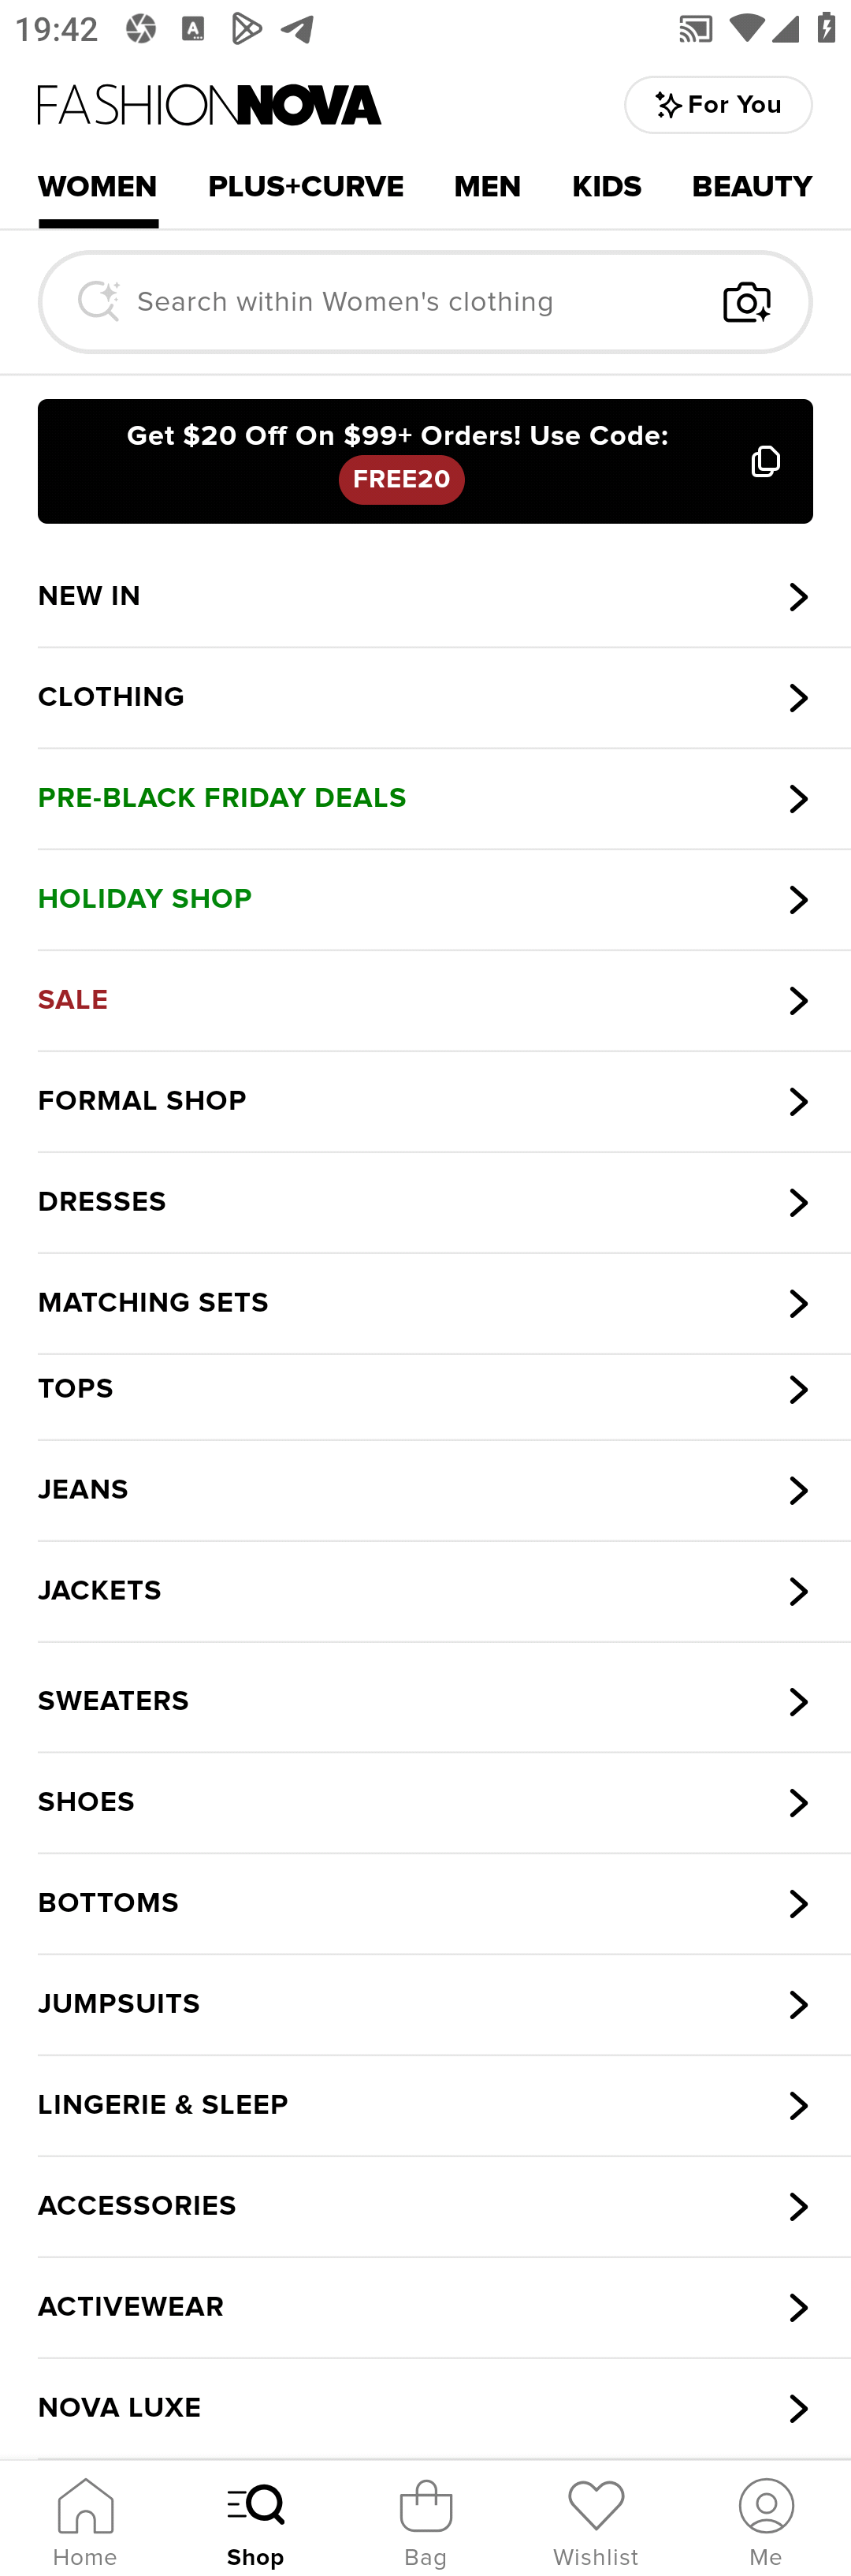Screen dimensions: 851x2576
Task: Tap the AI search sparkle icon
Action: coord(98,301)
